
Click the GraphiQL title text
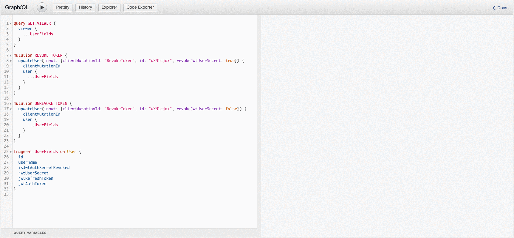(x=17, y=7)
